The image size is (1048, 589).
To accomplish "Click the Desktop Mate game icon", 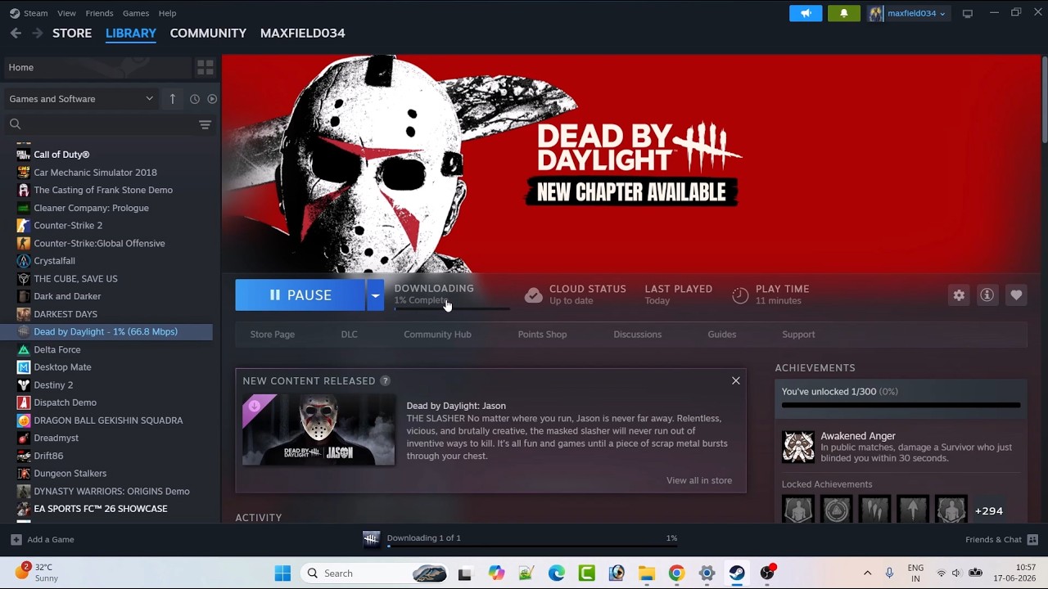I will point(24,367).
